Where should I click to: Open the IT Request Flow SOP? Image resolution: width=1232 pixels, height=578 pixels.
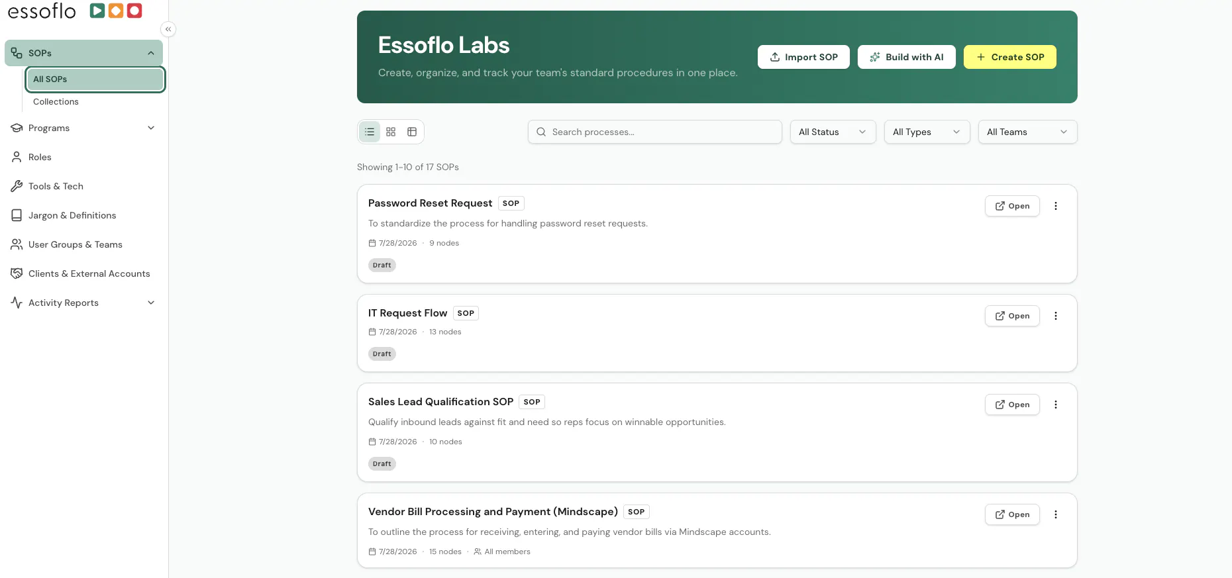coord(1012,316)
